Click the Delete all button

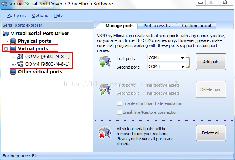(x=211, y=133)
